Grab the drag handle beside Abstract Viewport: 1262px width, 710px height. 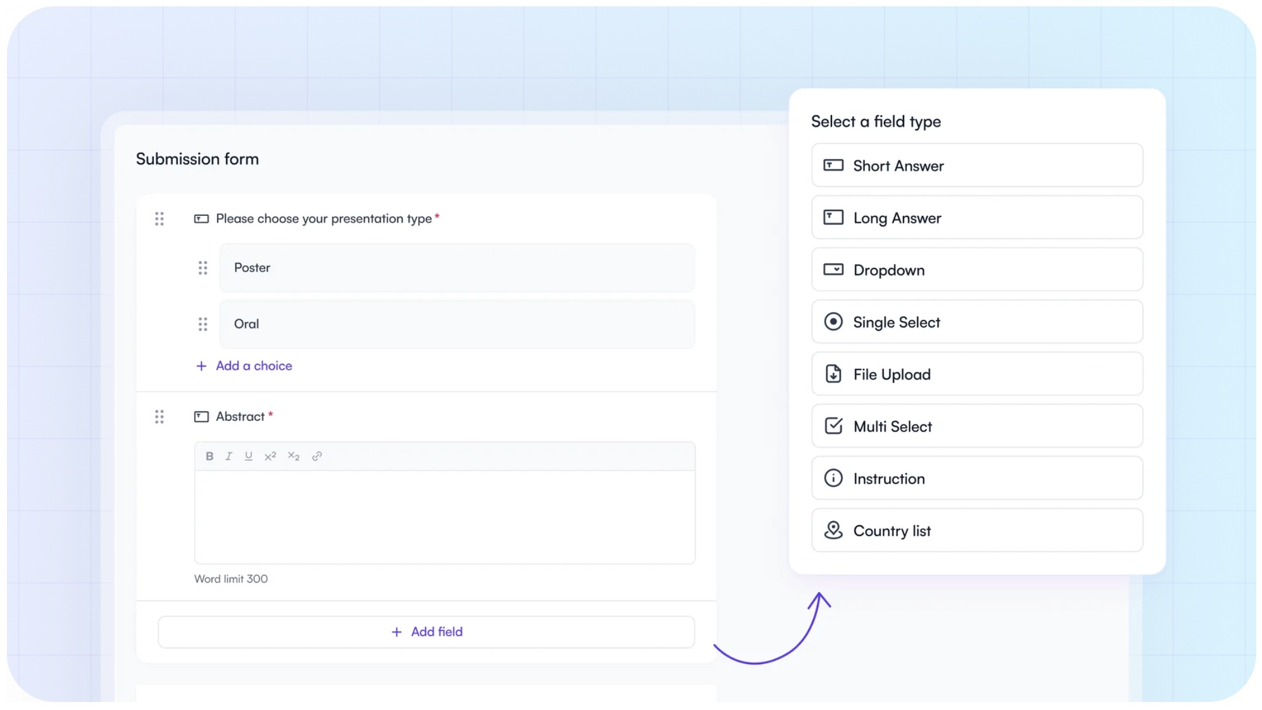[160, 416]
